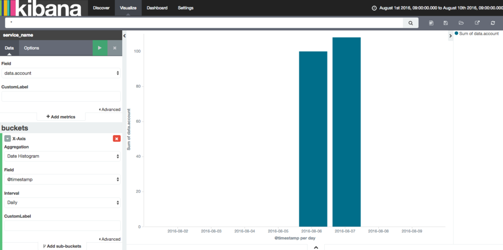Collapse the legend panel arrow
Image resolution: width=503 pixels, height=250 pixels.
[450, 36]
